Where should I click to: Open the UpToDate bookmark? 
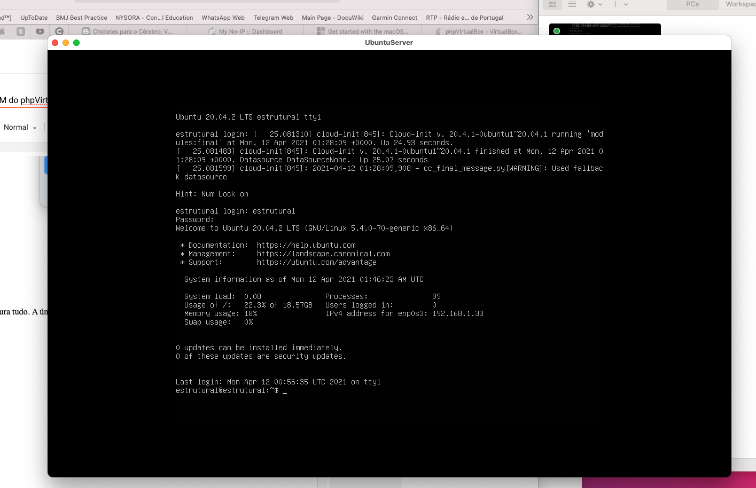(34, 18)
